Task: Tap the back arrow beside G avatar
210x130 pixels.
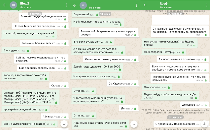Action: point(75,5)
